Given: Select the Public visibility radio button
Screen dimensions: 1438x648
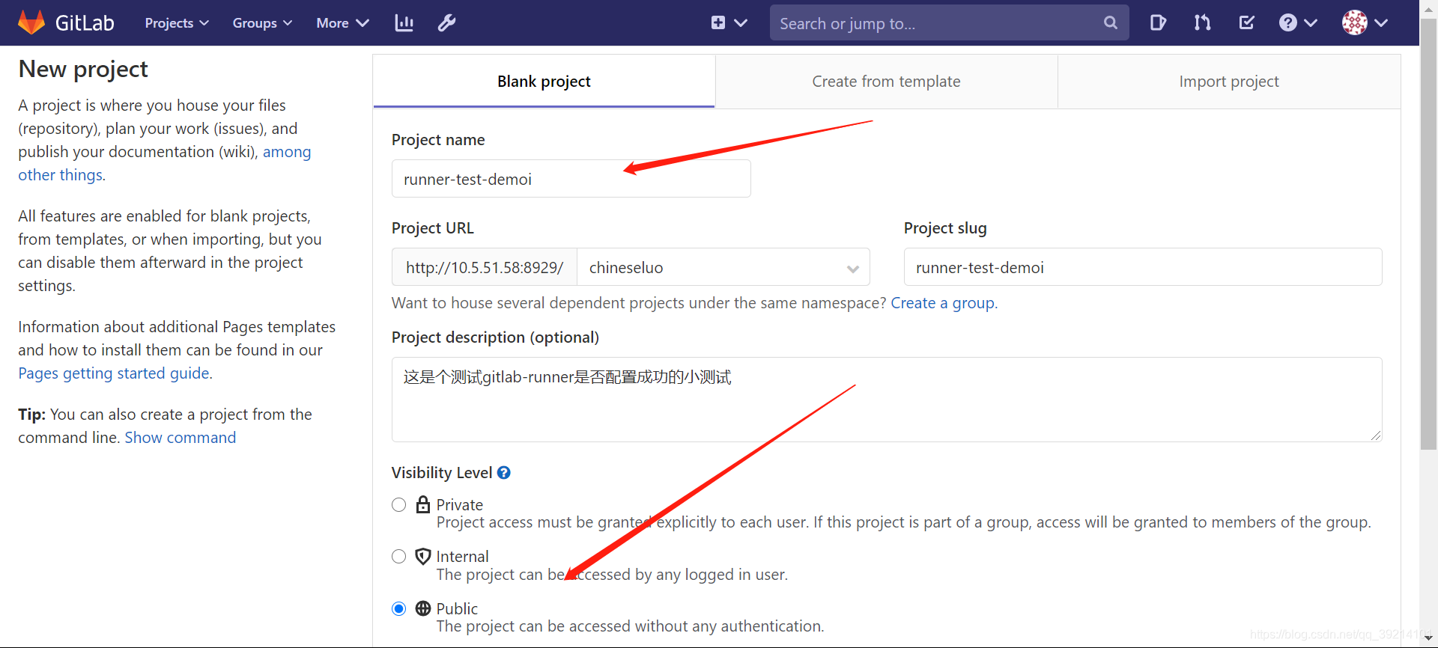Looking at the screenshot, I should tap(399, 609).
